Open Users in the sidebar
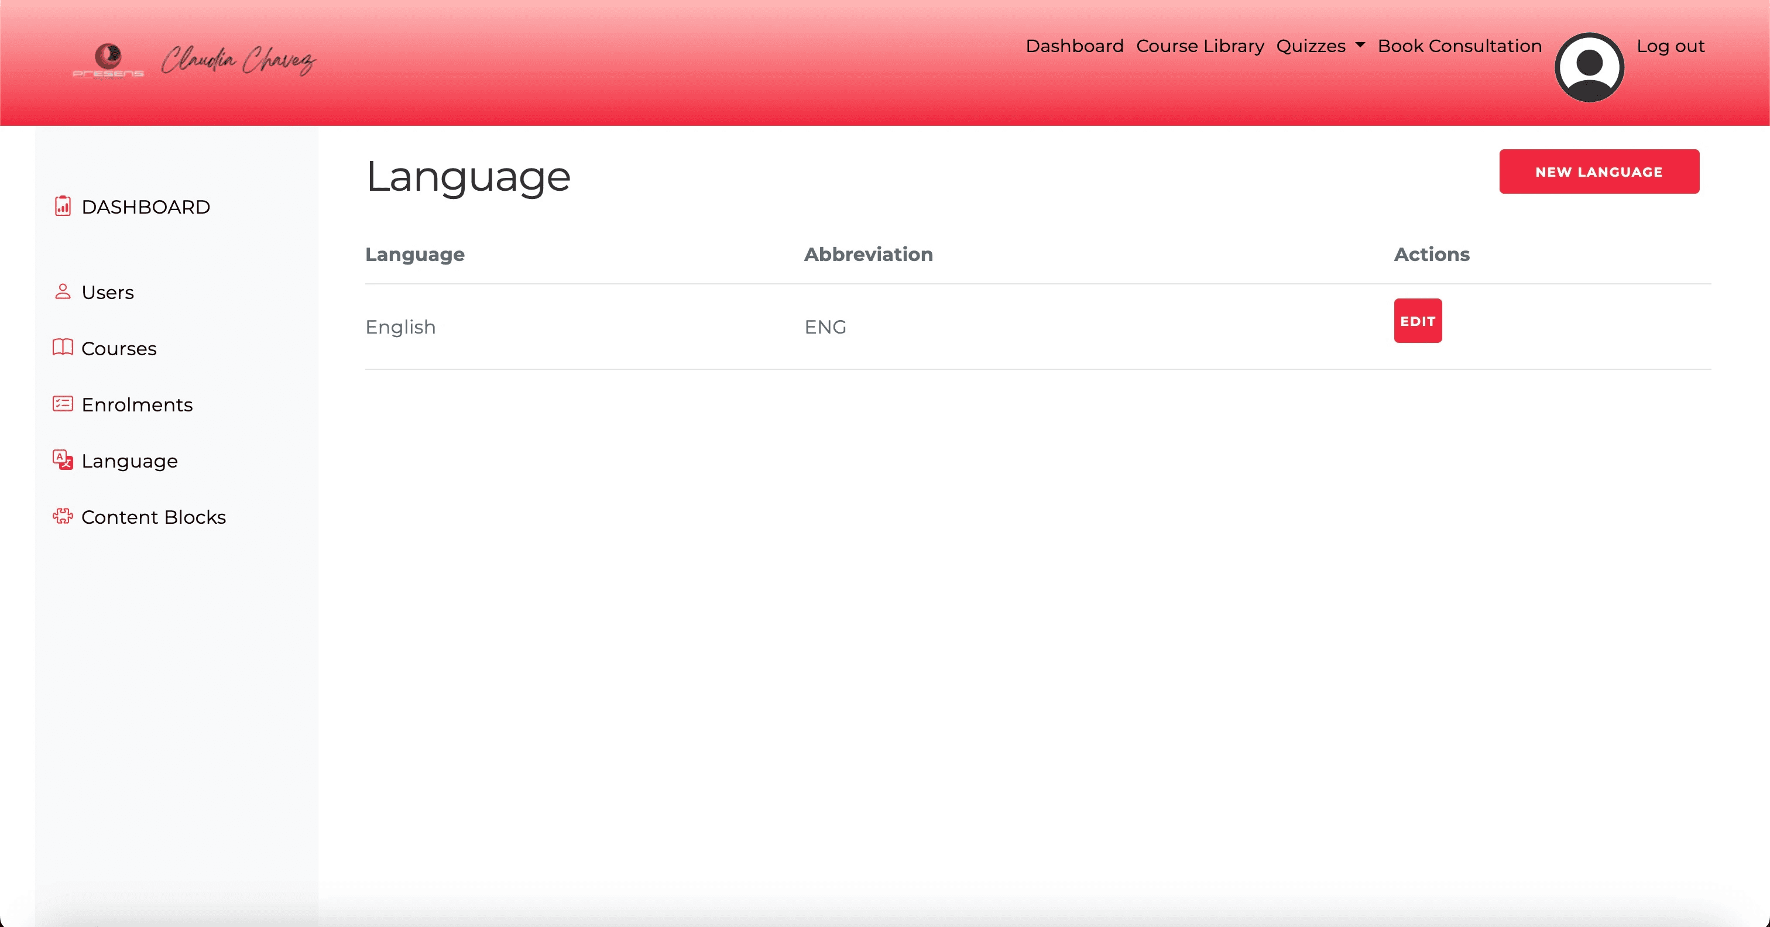The width and height of the screenshot is (1770, 927). 107,293
